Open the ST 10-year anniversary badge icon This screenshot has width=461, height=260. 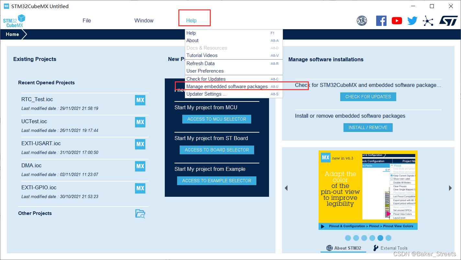click(x=362, y=21)
